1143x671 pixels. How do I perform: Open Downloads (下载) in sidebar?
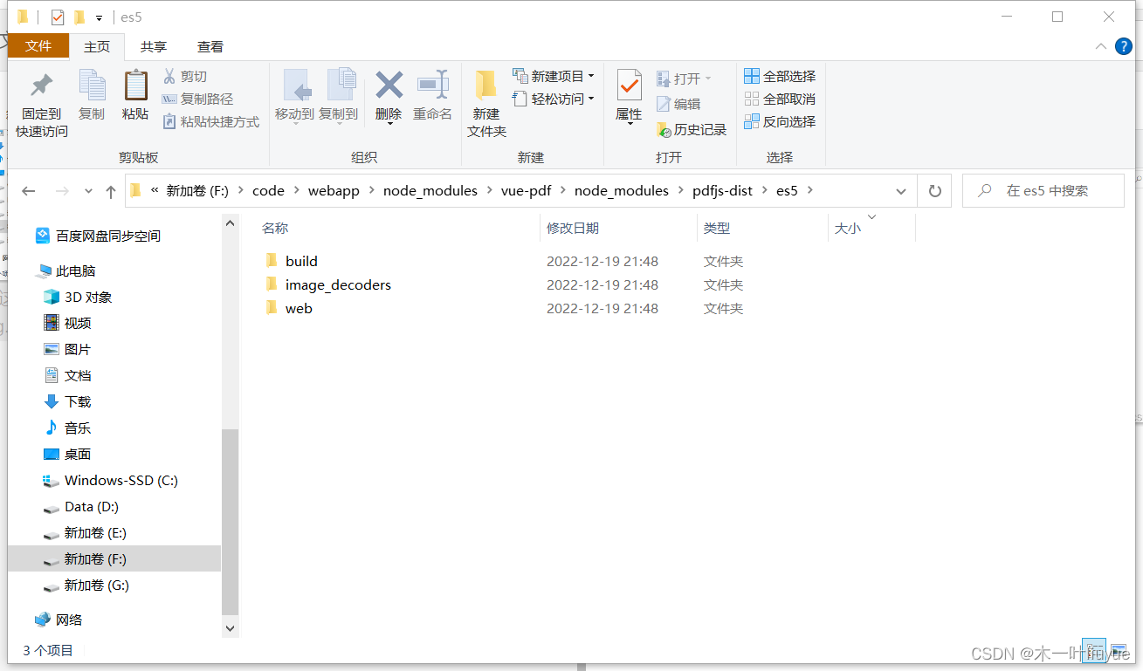pyautogui.click(x=78, y=401)
